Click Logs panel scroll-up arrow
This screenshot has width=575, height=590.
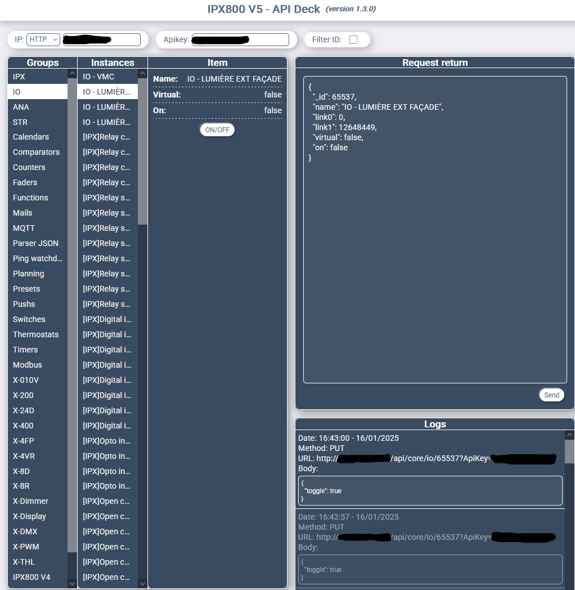coord(569,435)
